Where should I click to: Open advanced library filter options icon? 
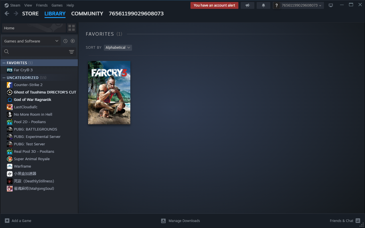click(x=72, y=52)
